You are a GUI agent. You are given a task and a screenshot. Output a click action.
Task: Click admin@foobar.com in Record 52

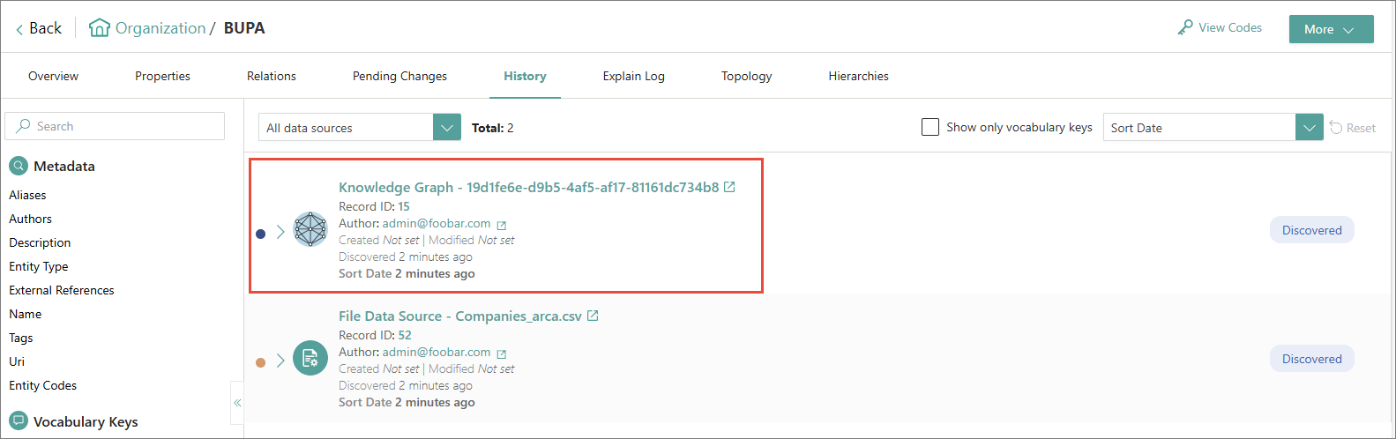pos(437,352)
